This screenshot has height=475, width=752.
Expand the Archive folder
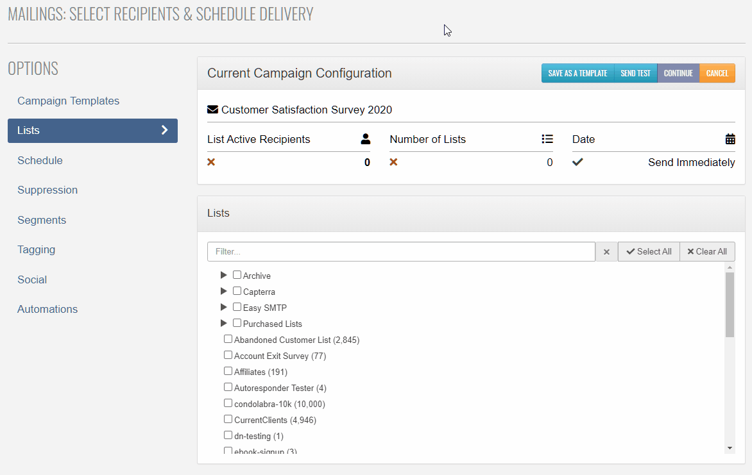(224, 275)
